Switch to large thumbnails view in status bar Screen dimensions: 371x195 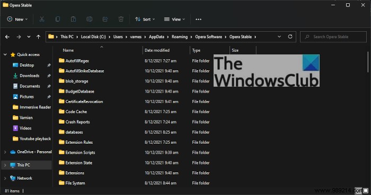pos(366,191)
